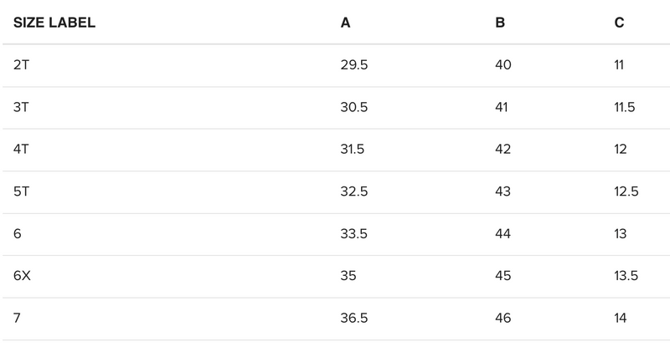
Task: Click the 42 value in 4T row
Action: (x=503, y=150)
